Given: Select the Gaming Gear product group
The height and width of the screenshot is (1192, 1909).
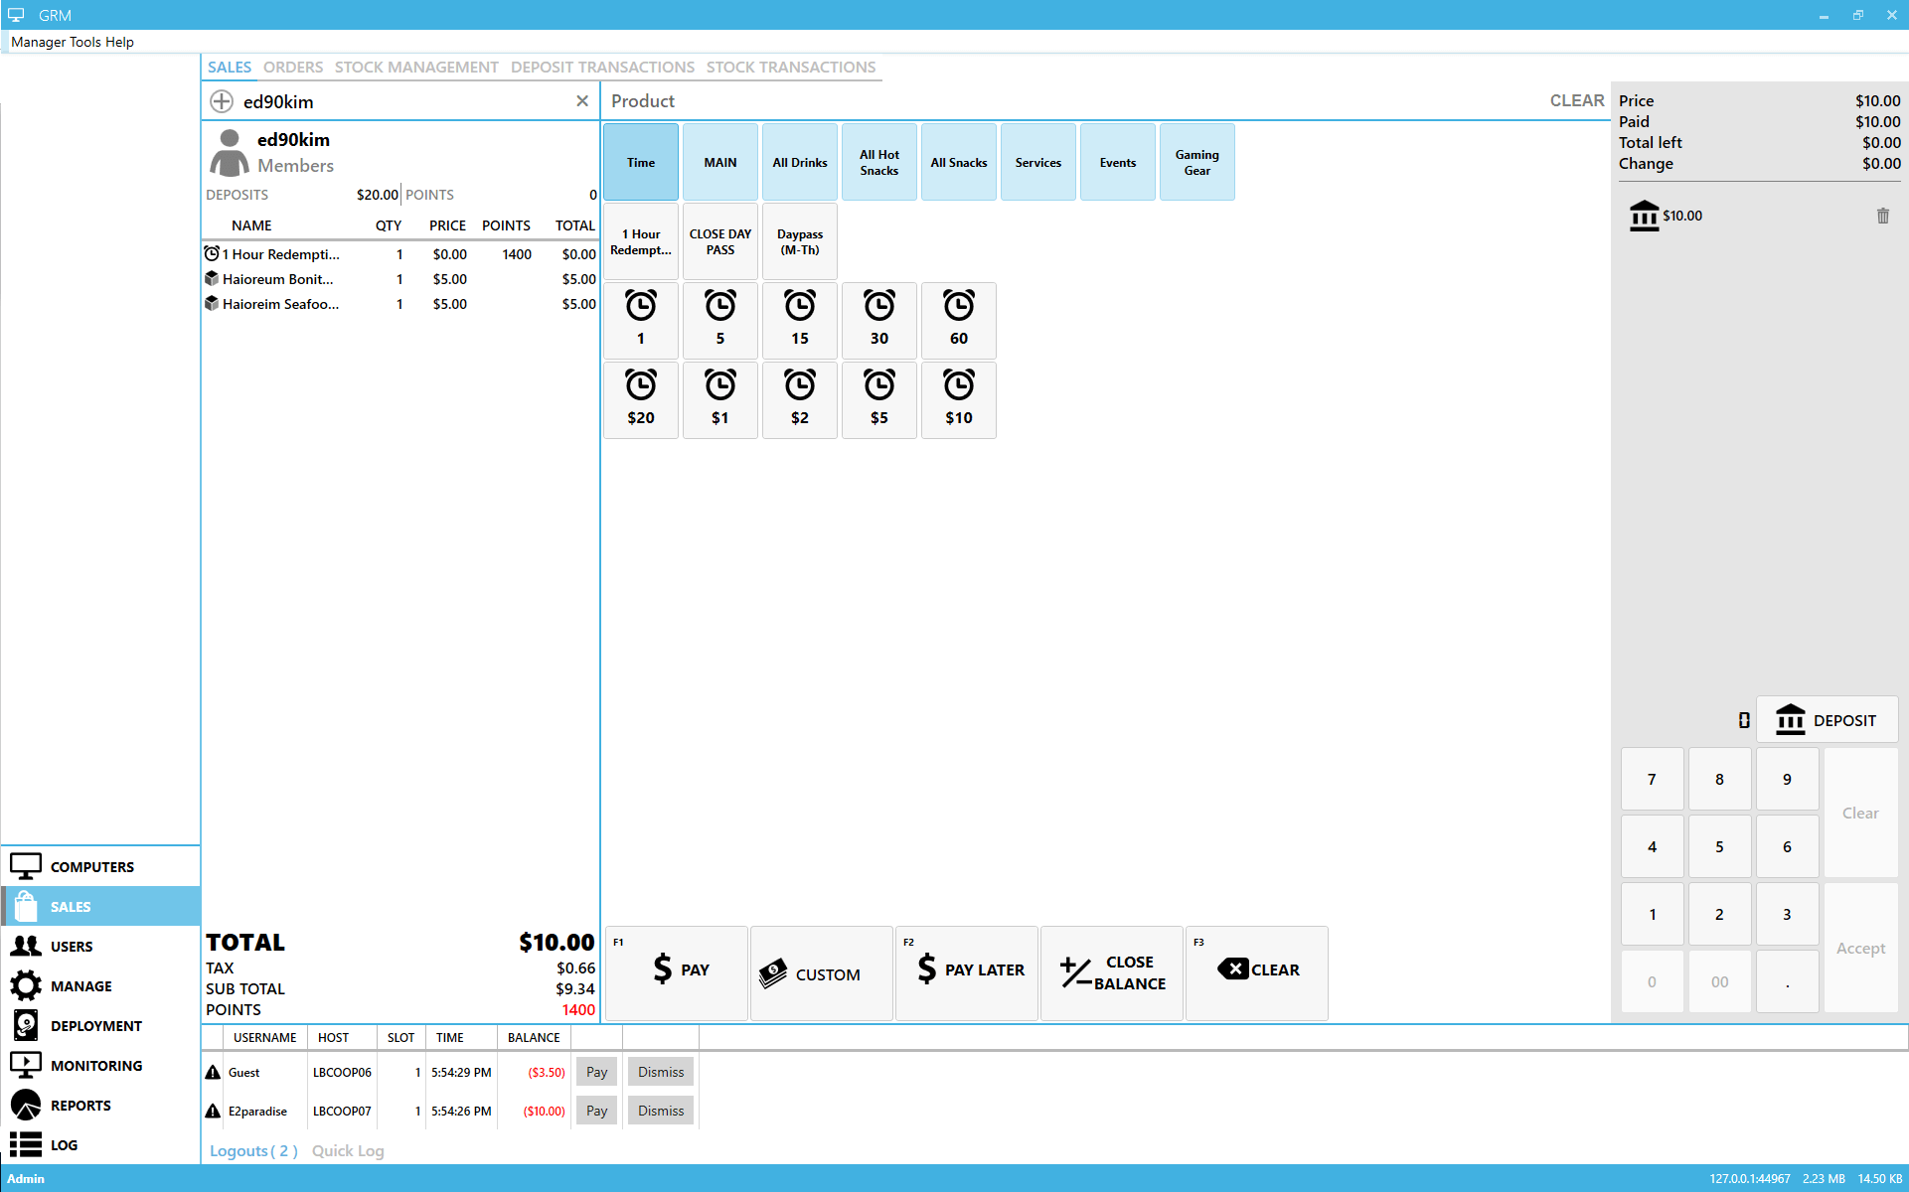Looking at the screenshot, I should point(1196,162).
